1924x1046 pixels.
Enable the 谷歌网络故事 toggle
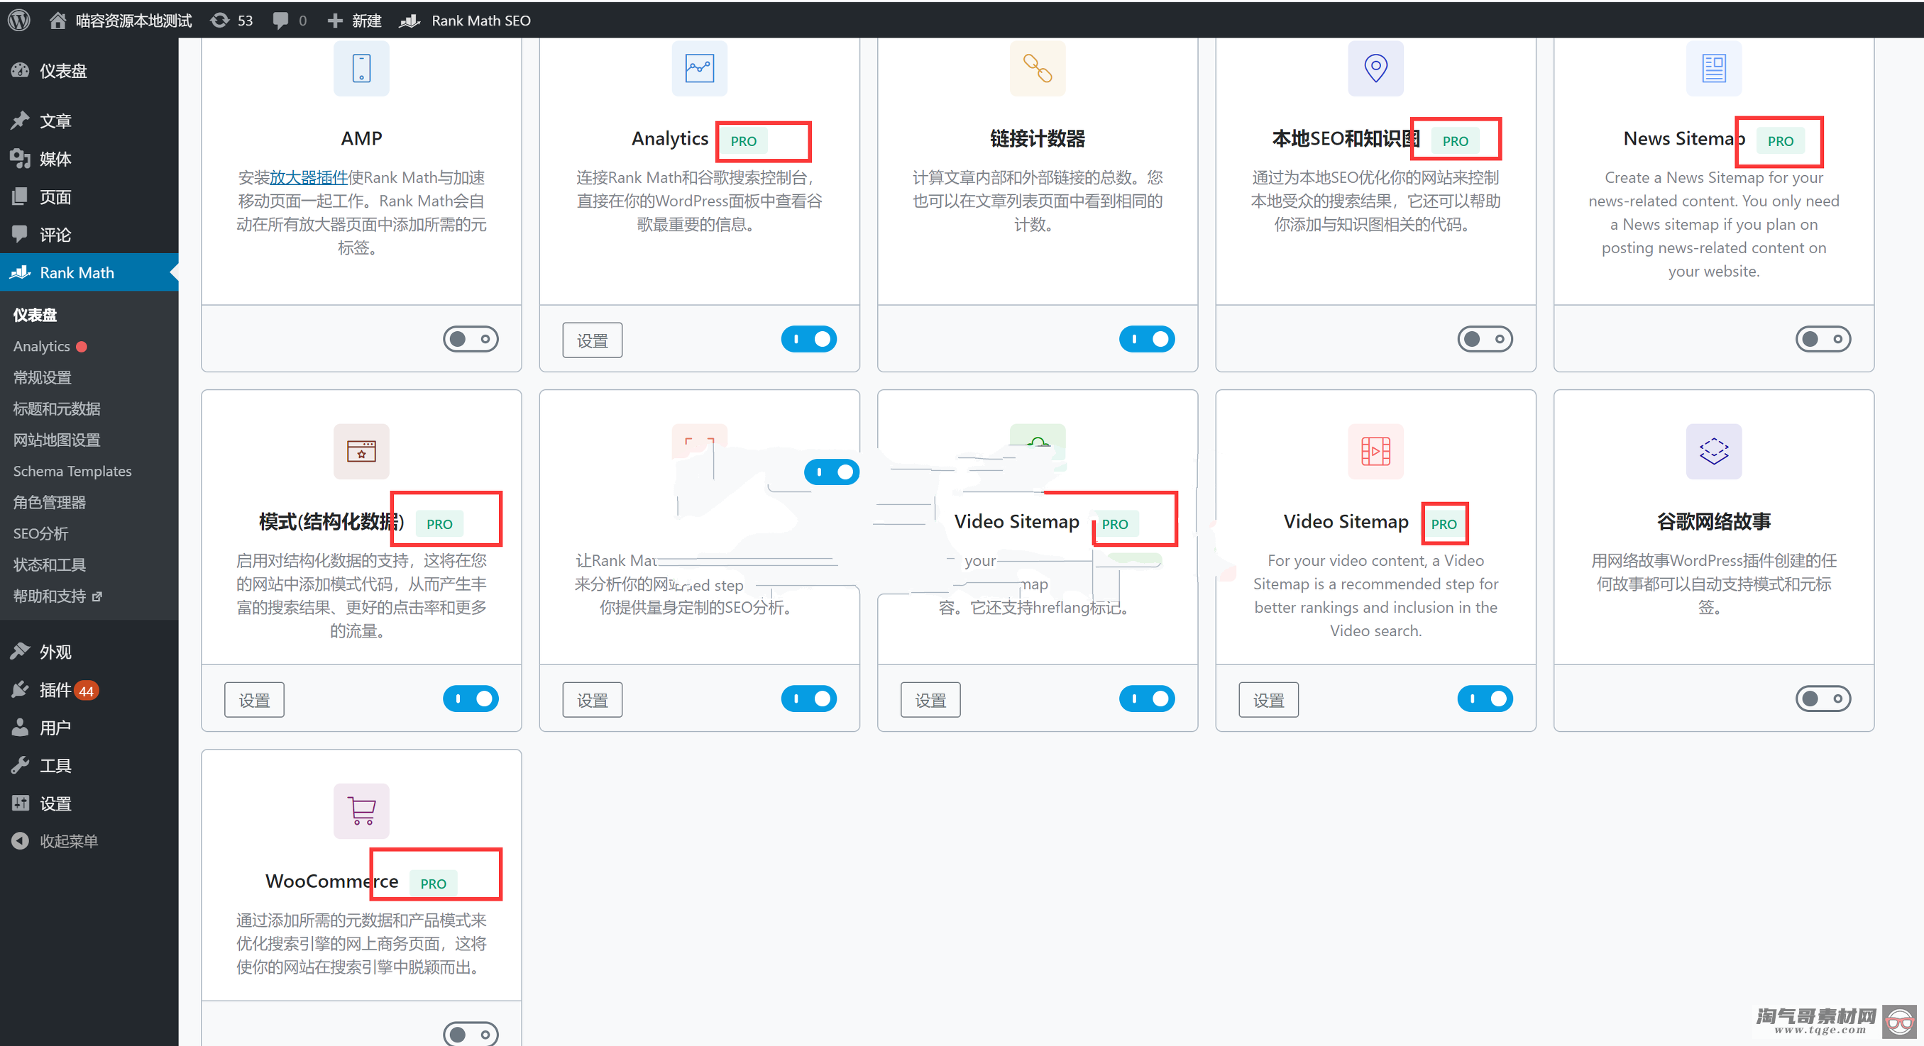tap(1823, 699)
